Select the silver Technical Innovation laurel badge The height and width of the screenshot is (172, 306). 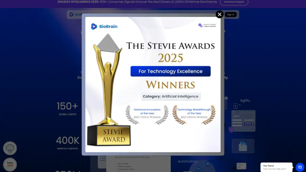click(147, 114)
